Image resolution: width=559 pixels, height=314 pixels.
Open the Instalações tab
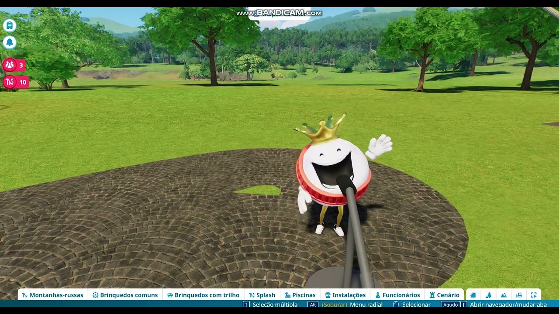(x=345, y=295)
